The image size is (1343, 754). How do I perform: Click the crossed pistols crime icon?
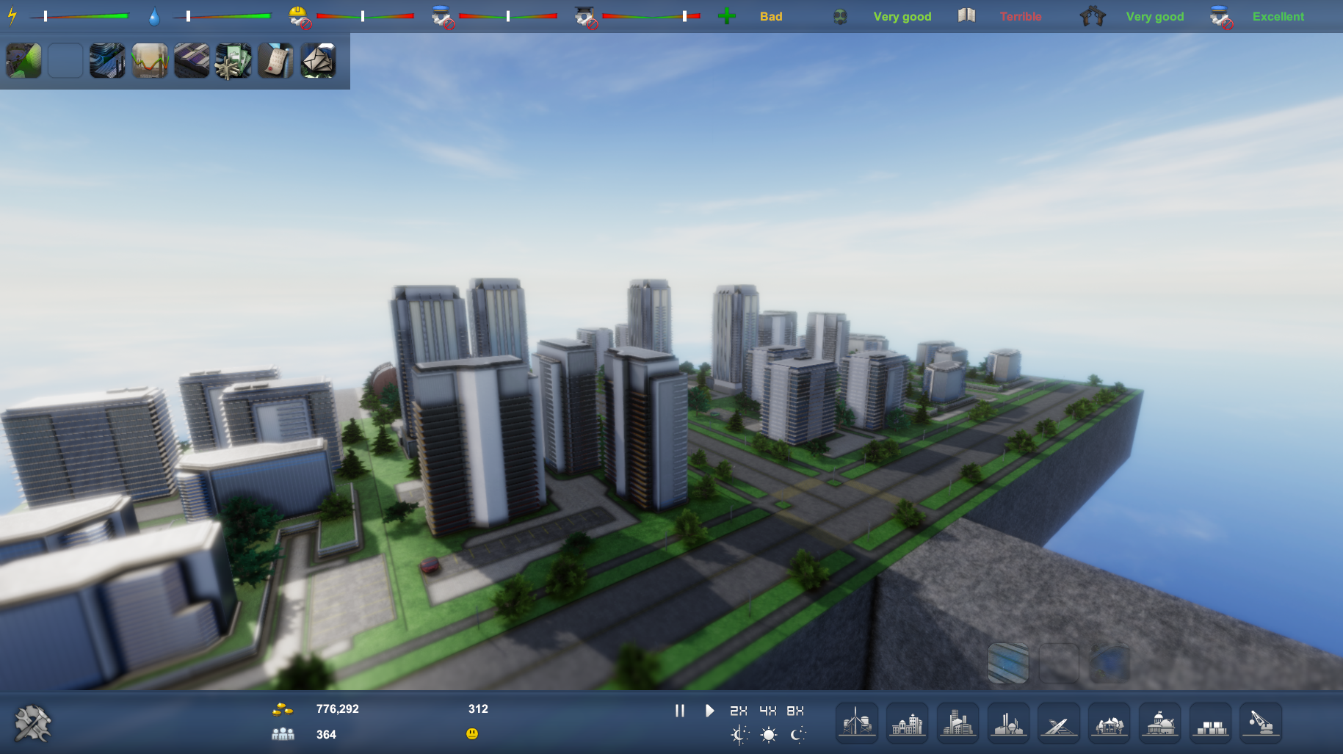(1093, 15)
